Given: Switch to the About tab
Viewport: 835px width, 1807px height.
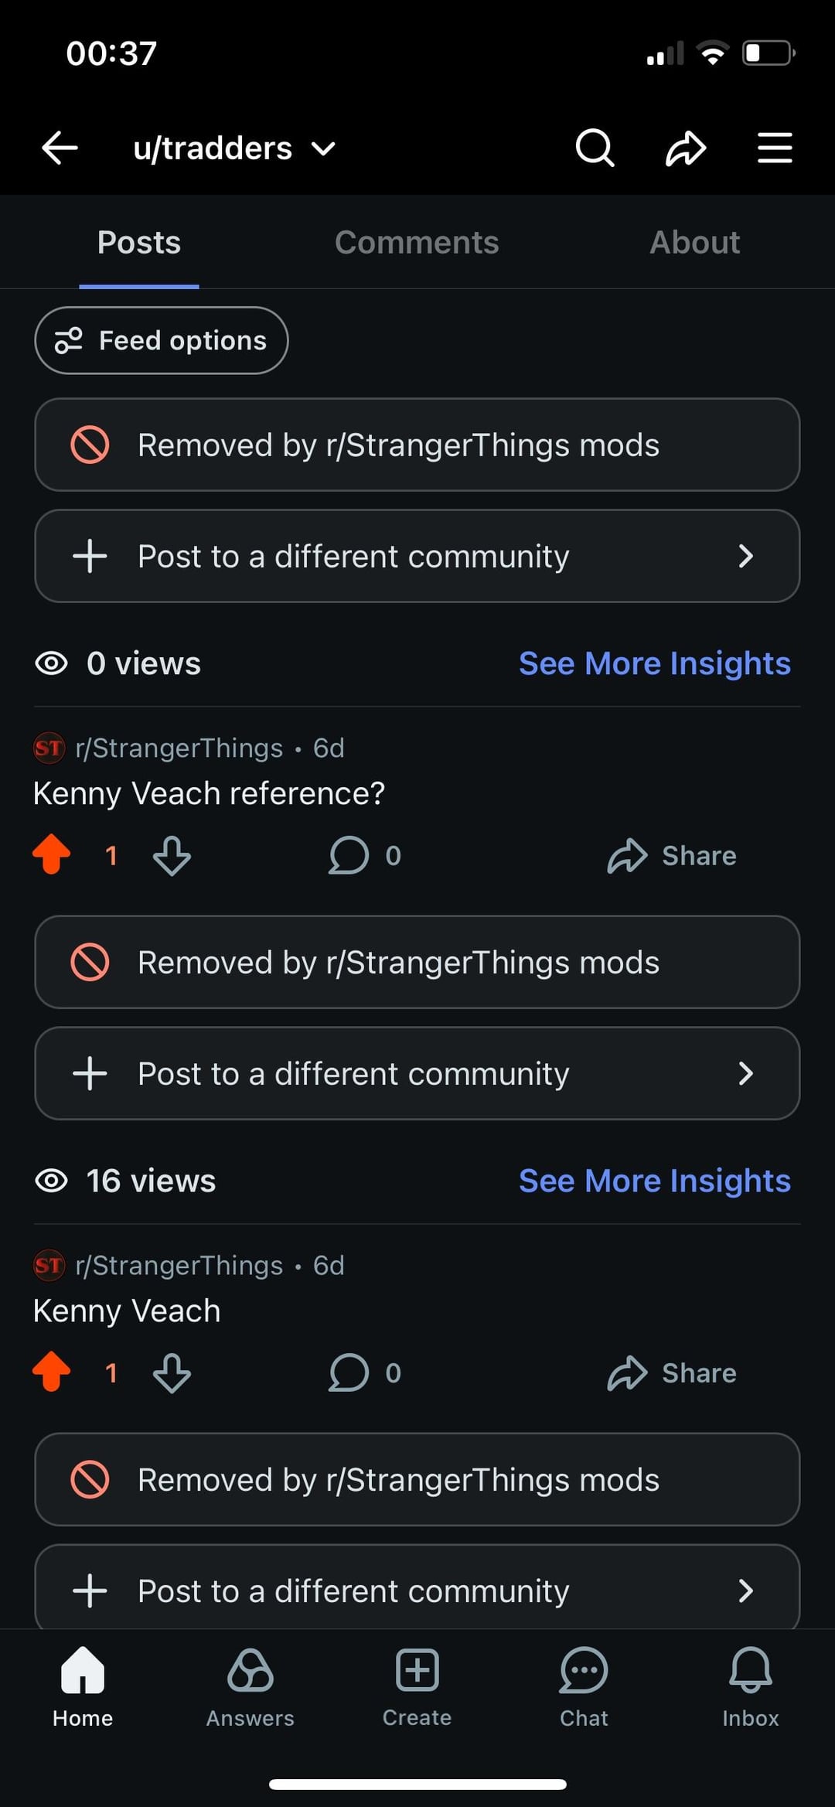Looking at the screenshot, I should 694,243.
